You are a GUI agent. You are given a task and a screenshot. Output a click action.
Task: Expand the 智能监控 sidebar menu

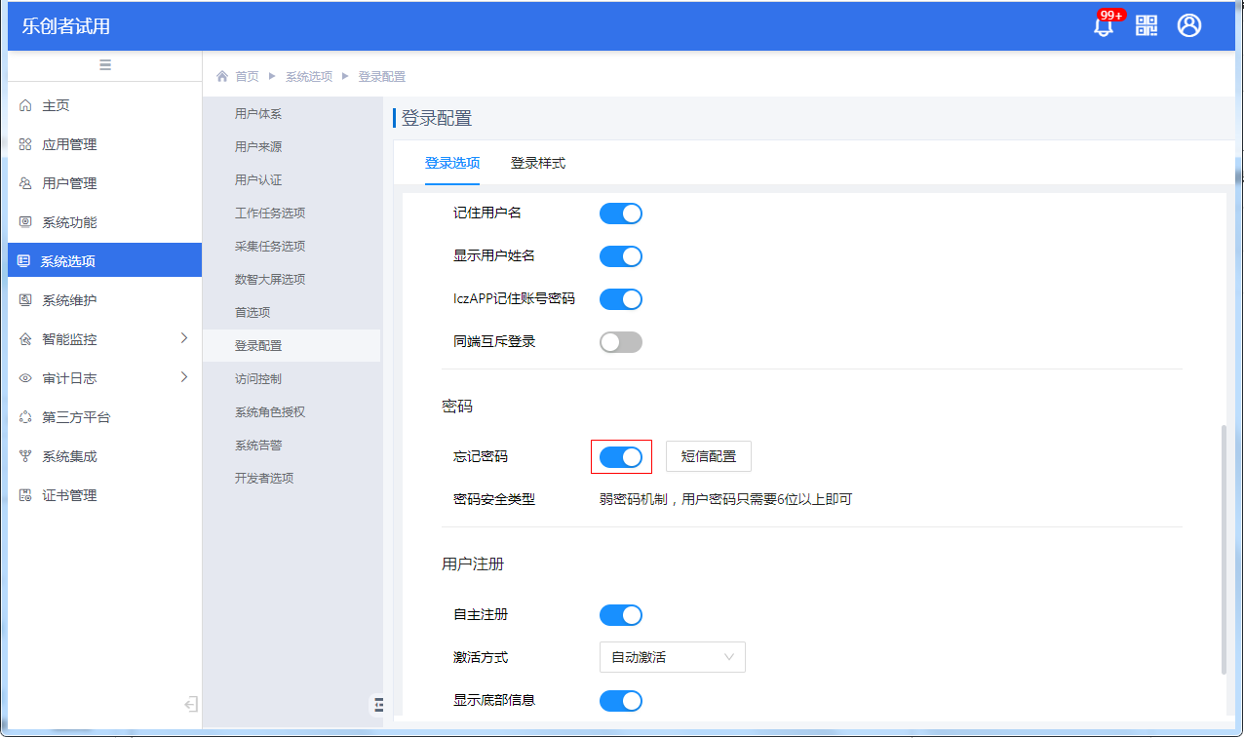point(184,338)
